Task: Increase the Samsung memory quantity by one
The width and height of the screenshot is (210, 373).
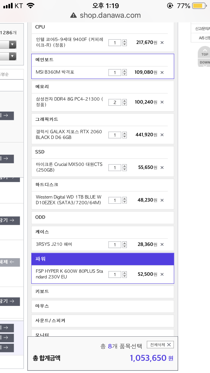Action: [125, 100]
